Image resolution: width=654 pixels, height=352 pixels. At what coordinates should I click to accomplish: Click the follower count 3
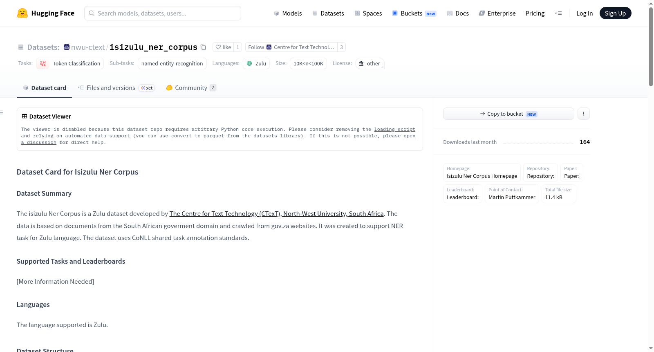341,47
